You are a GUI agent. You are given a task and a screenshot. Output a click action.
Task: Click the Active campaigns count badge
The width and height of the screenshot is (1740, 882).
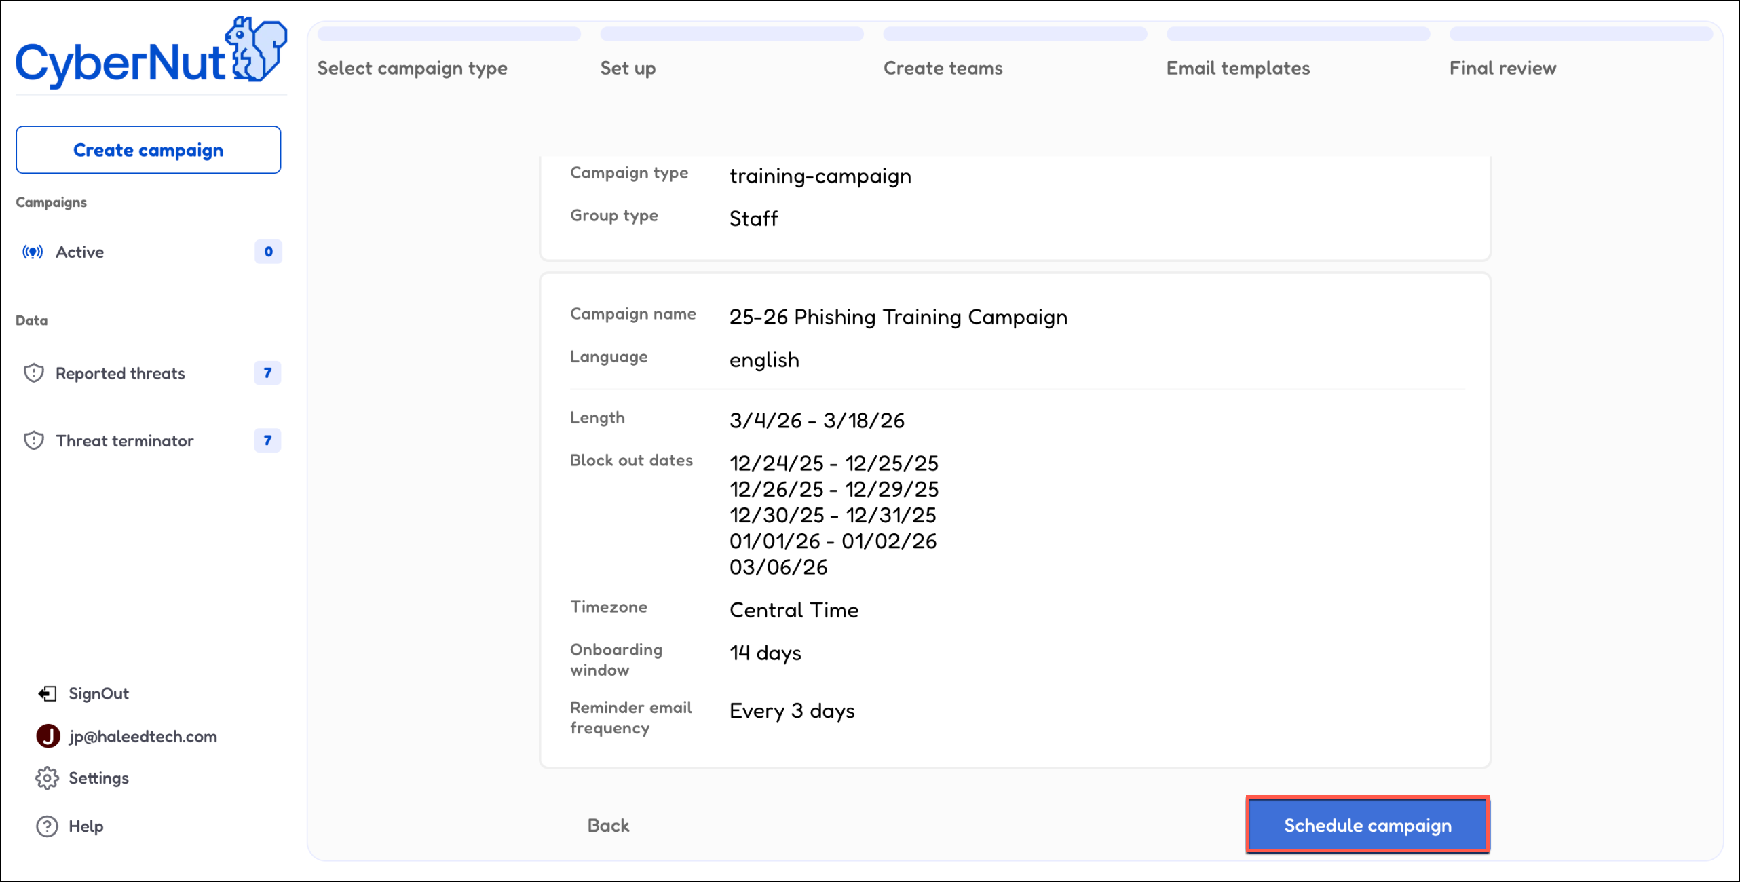268,252
